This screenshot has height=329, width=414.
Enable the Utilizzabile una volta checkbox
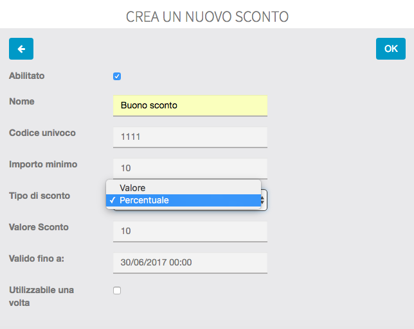[117, 291]
